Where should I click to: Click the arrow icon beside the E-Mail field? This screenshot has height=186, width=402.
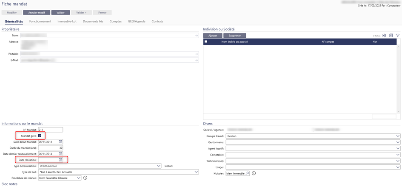[x=197, y=61]
